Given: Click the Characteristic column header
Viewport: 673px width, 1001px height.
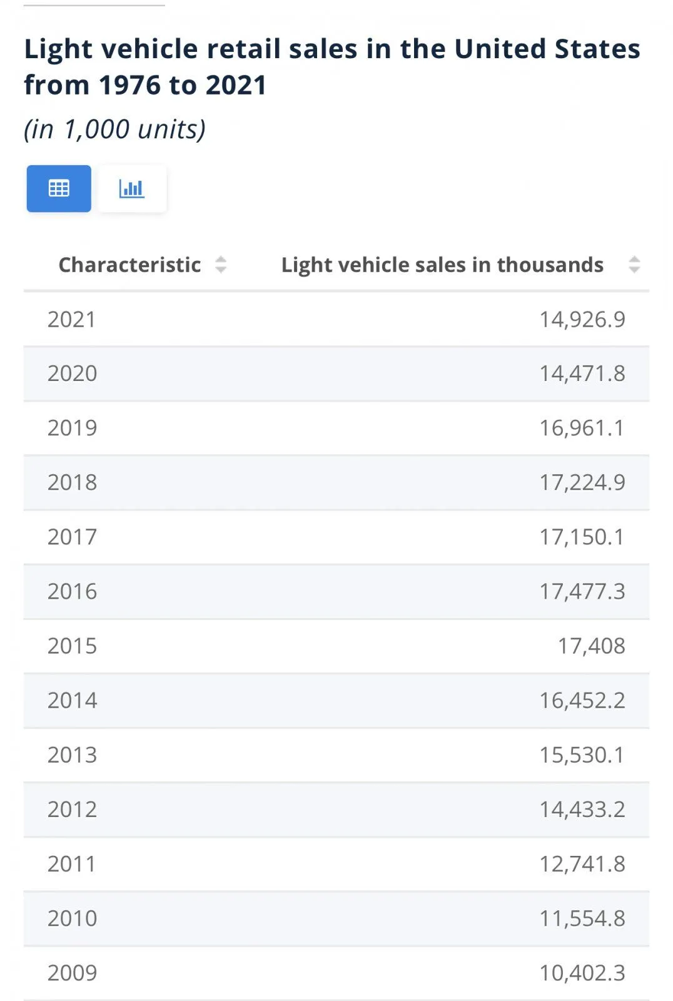Looking at the screenshot, I should [x=129, y=265].
